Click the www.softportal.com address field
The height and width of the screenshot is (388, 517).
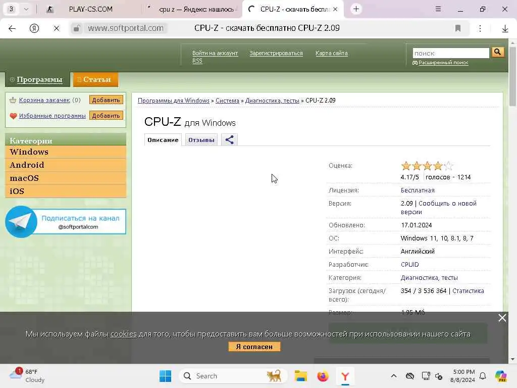pyautogui.click(x=126, y=28)
